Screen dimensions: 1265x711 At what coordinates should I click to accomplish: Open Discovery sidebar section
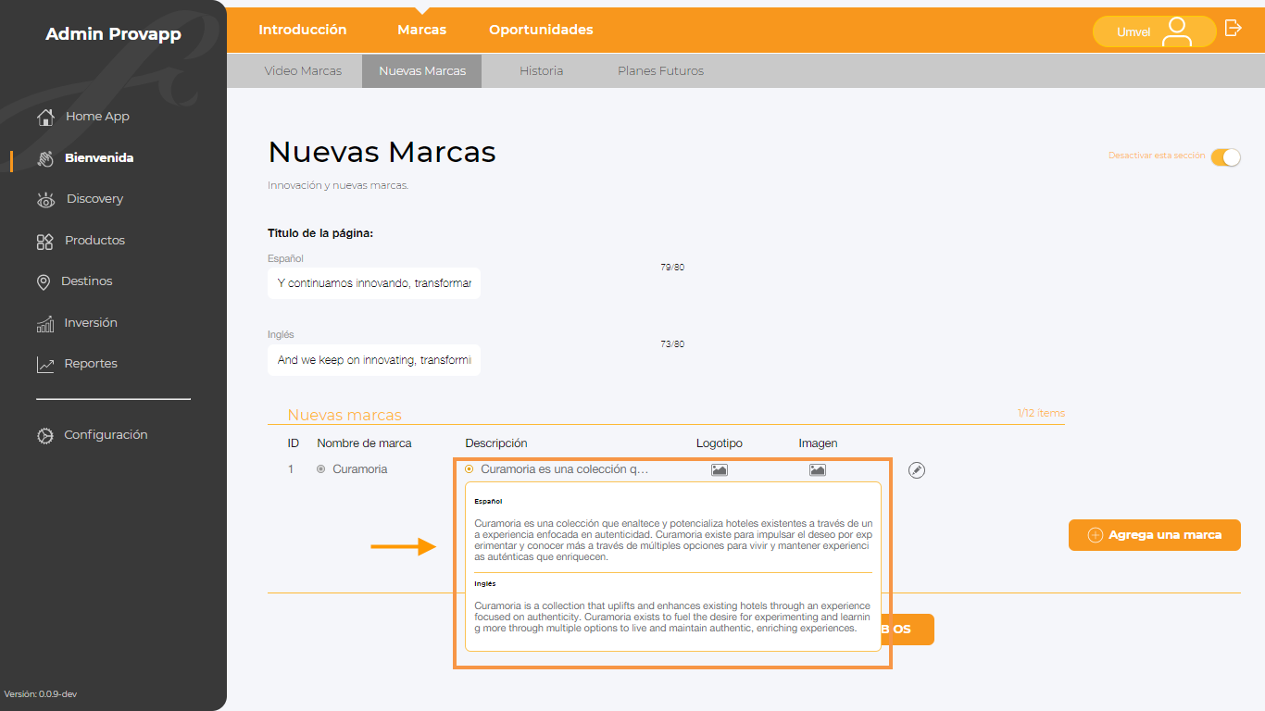94,199
